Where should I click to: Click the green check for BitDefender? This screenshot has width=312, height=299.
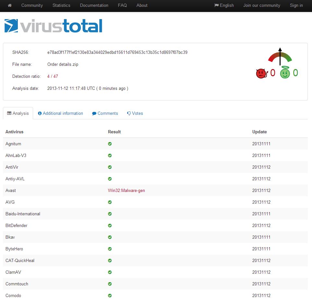(x=110, y=225)
